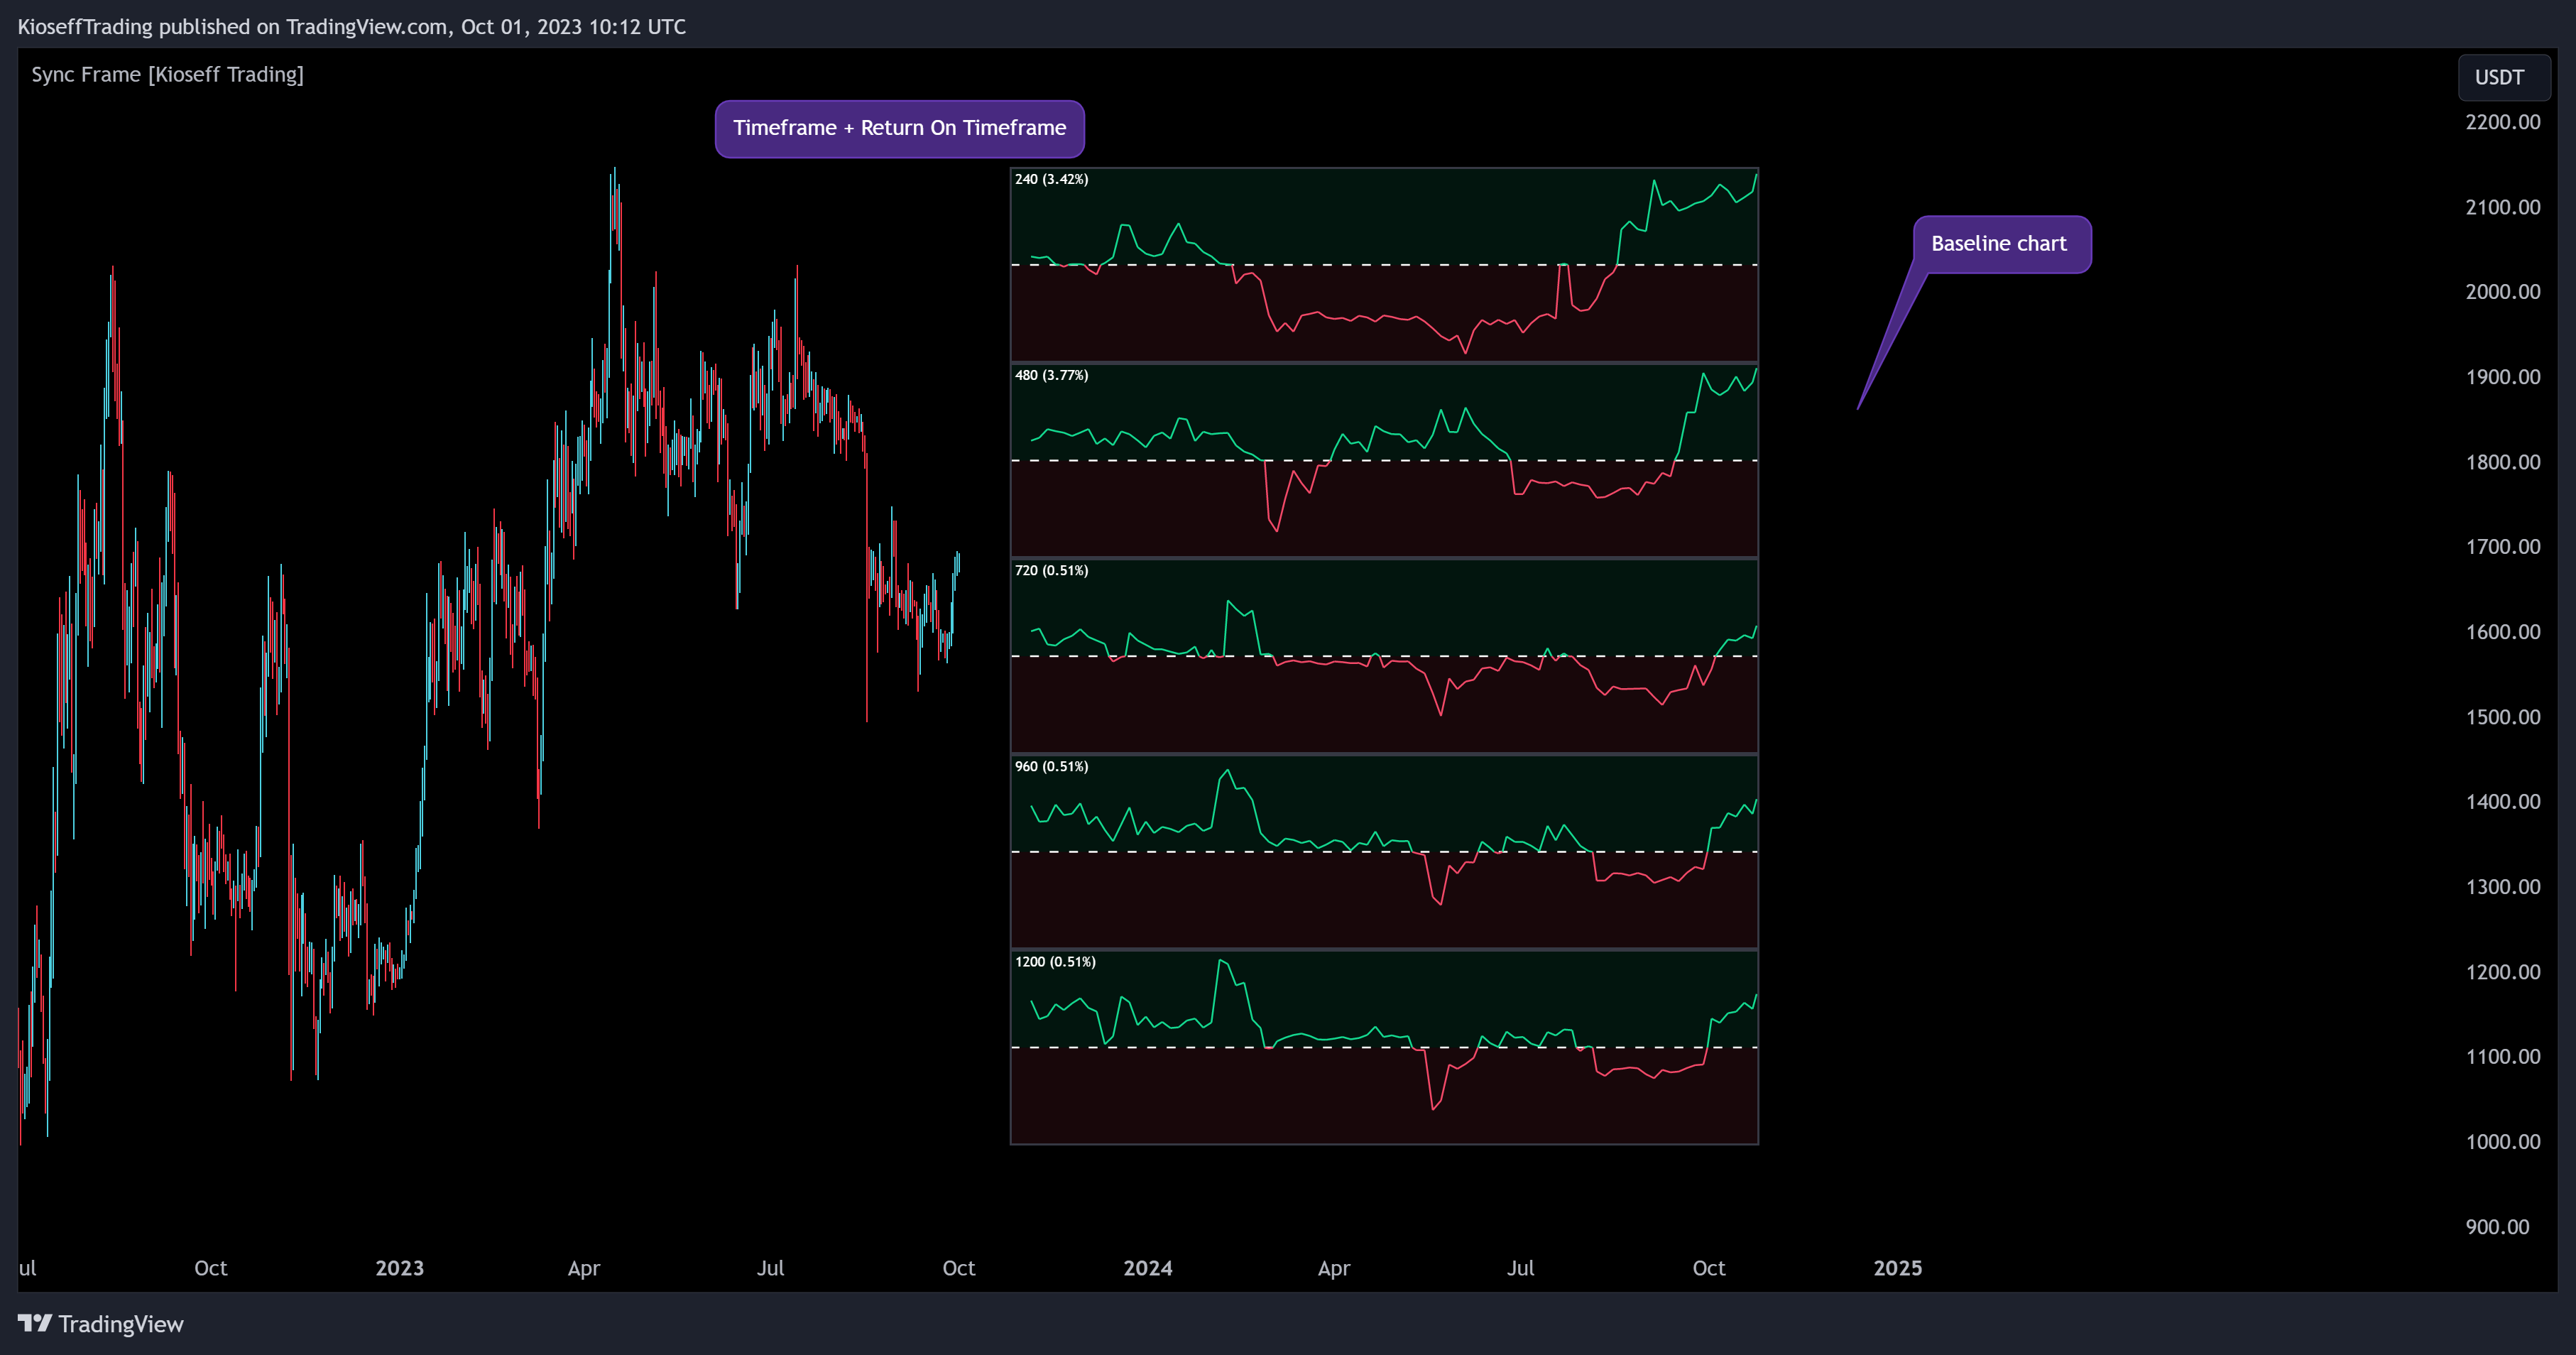Click the Apr label after 2023
The image size is (2576, 1355).
[x=584, y=1268]
